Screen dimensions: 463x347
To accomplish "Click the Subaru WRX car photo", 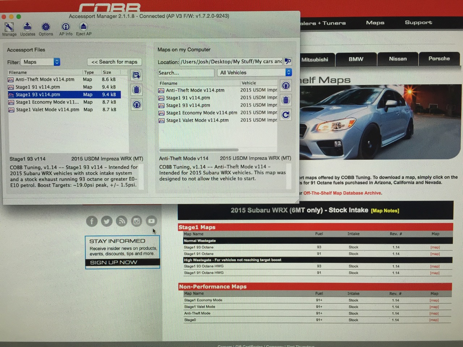I will [x=381, y=122].
